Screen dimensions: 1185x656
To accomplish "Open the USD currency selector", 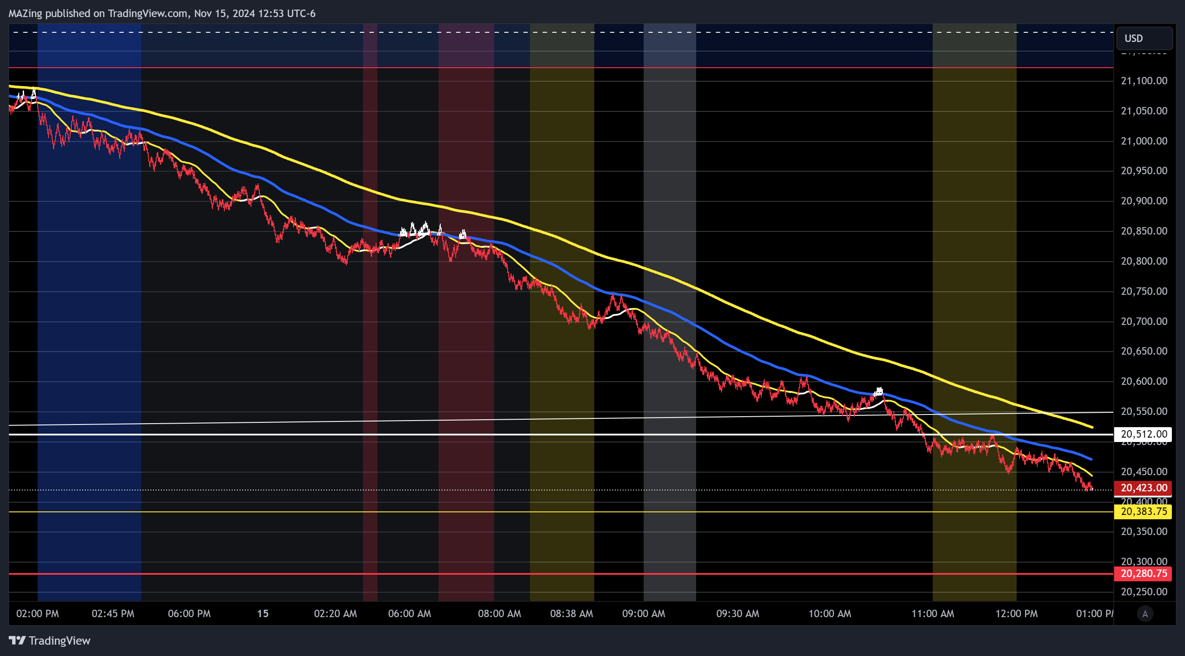I will pos(1144,38).
